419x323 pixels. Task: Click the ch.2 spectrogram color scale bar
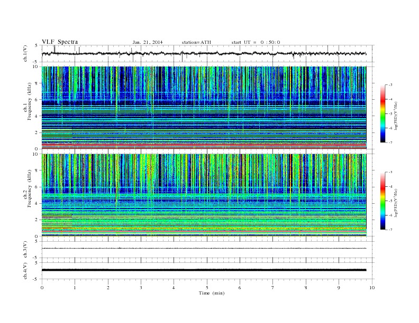[x=383, y=201]
